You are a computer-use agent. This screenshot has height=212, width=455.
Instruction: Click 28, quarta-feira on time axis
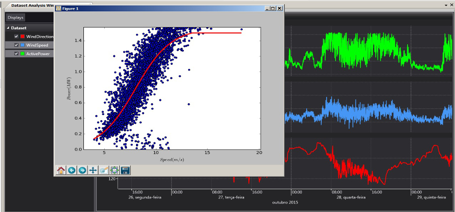pyautogui.click(x=351, y=197)
